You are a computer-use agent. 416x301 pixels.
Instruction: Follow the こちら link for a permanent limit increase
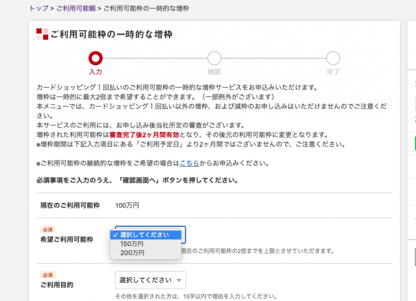[189, 163]
